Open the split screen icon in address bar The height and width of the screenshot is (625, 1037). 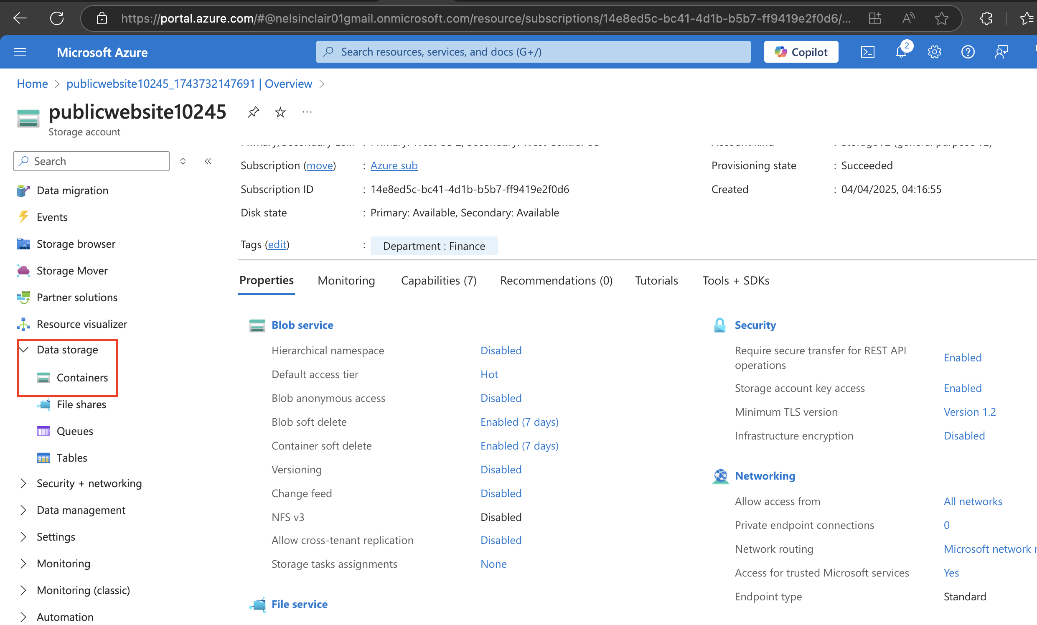click(x=875, y=18)
